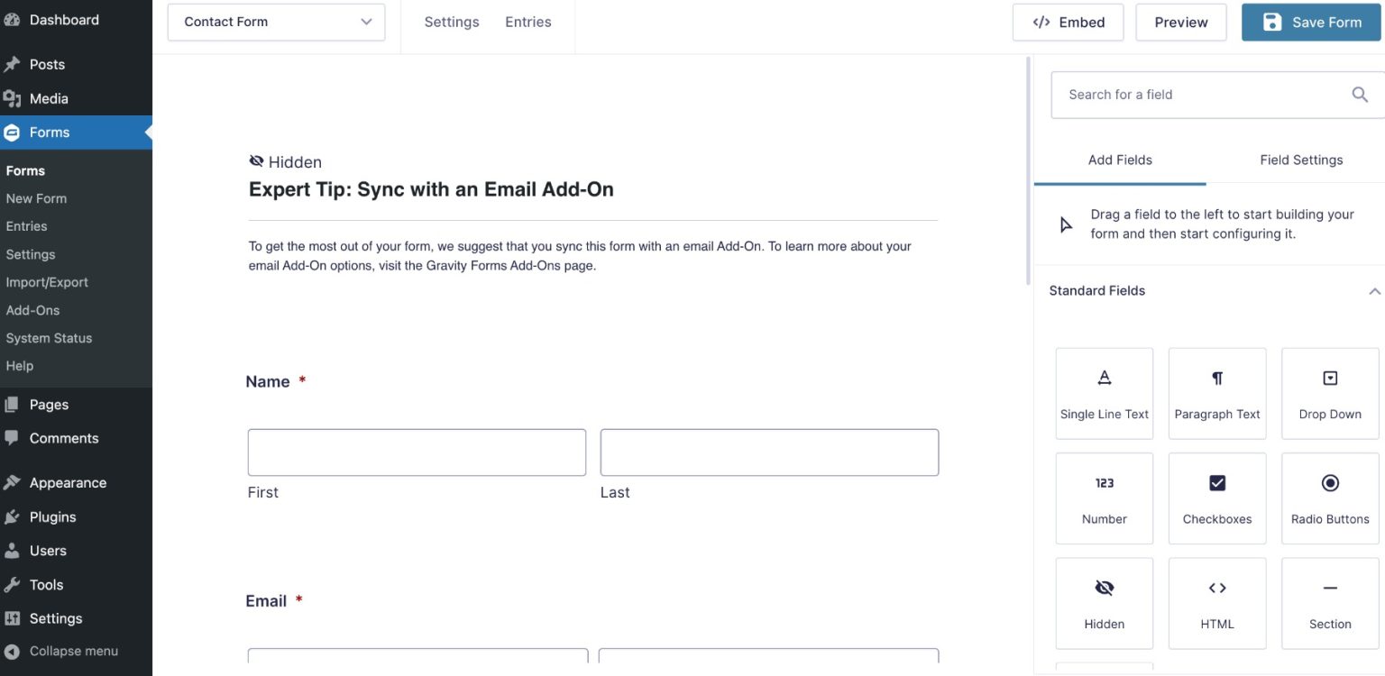Add a Hidden field from Standard Fields
This screenshot has width=1385, height=676.
1104,603
